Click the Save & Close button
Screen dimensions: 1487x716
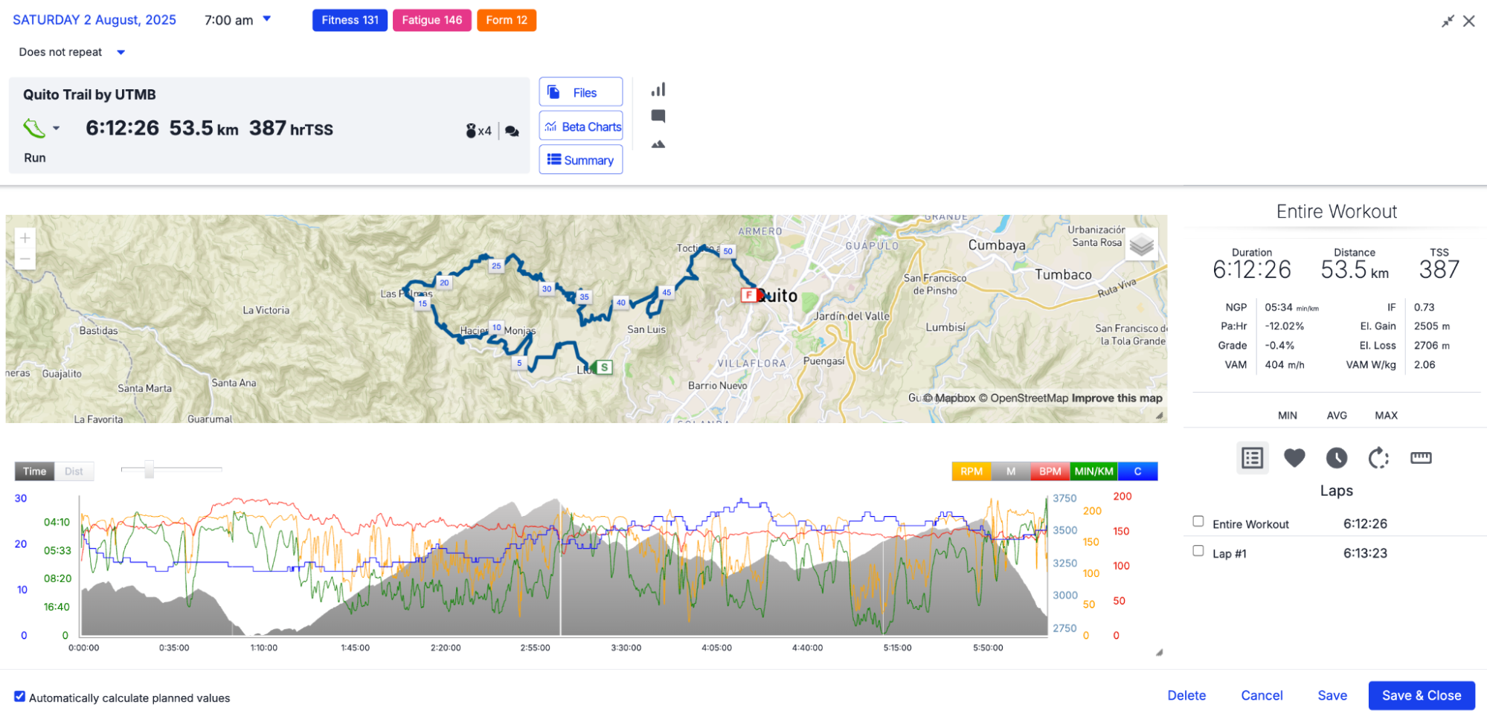[1421, 695]
